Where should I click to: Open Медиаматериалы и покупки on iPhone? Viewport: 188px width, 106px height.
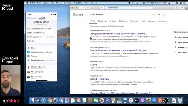(41, 52)
